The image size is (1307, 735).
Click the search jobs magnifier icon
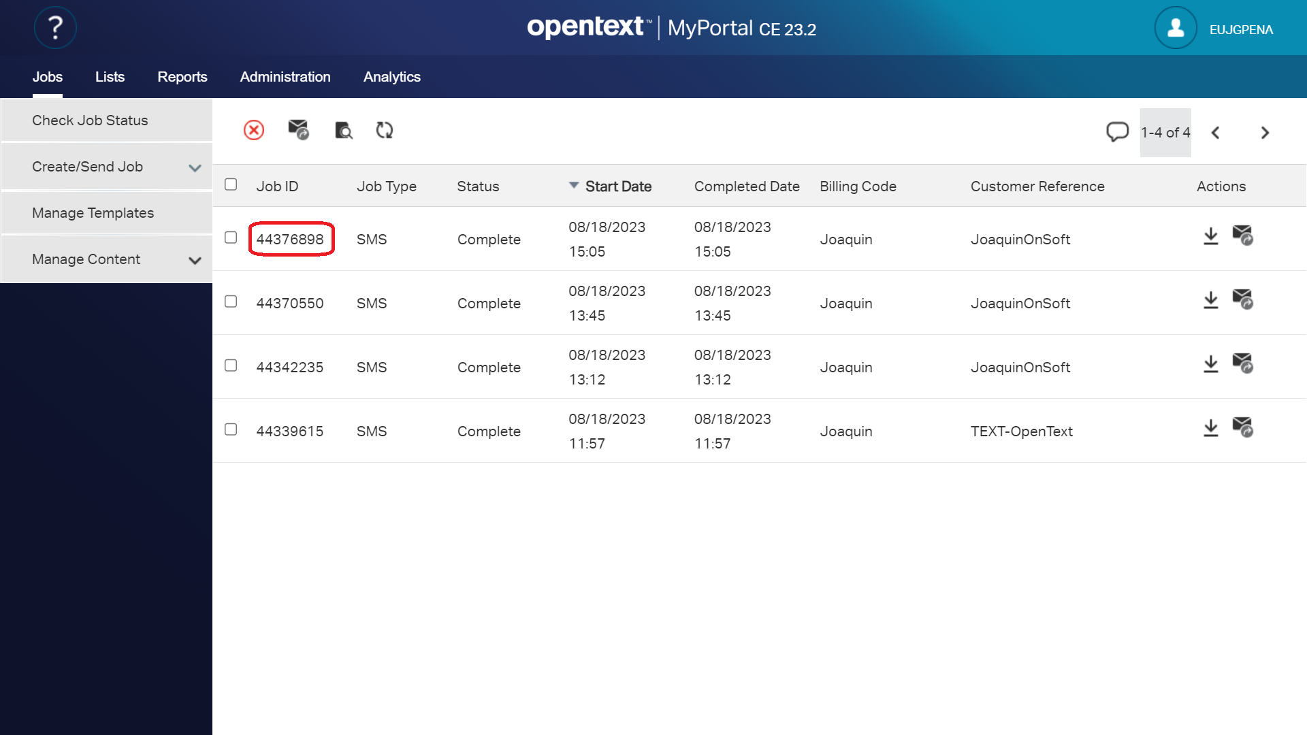pyautogui.click(x=344, y=130)
